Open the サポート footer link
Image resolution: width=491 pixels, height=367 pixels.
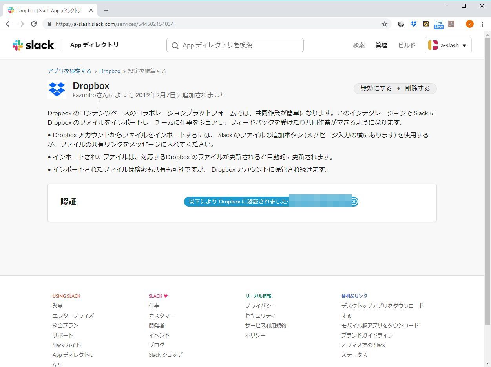coord(63,335)
